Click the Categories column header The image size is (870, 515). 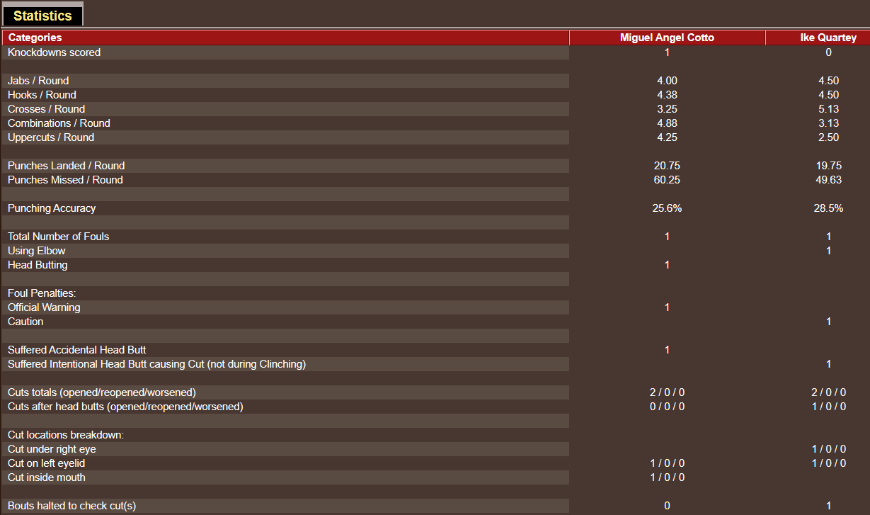pyautogui.click(x=33, y=37)
